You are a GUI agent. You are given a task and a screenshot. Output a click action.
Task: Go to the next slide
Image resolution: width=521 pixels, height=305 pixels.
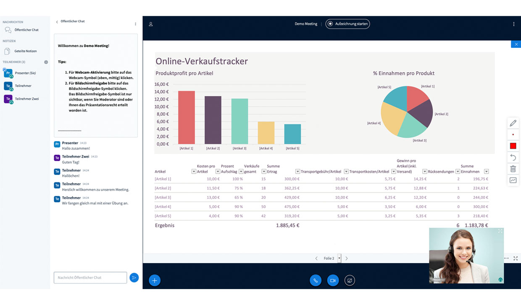click(347, 258)
